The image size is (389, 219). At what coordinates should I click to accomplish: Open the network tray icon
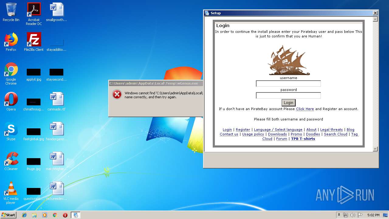pyautogui.click(x=346, y=215)
